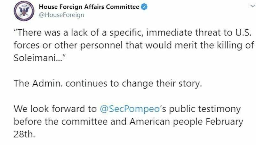The height and width of the screenshot is (145, 256).
Task: Click the blue verified badge
Action: 144,7
